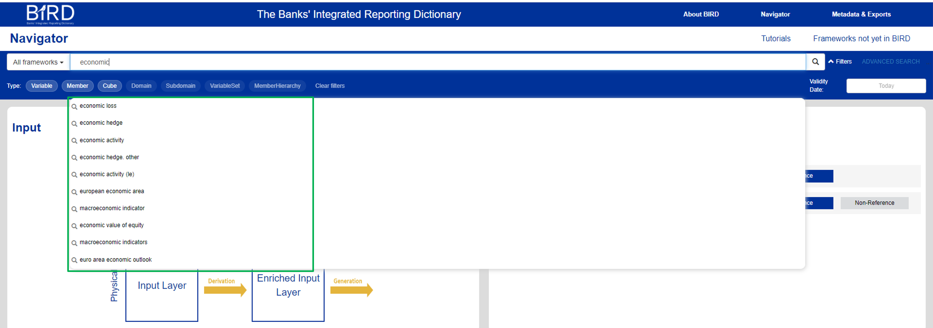Enable the Domain type filter
Screen dimensions: 933x328
coord(141,86)
